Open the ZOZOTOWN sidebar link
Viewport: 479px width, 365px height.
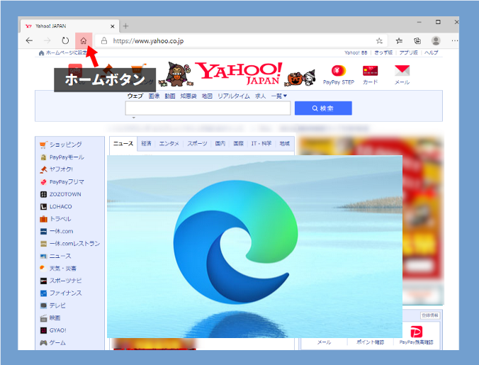(64, 193)
